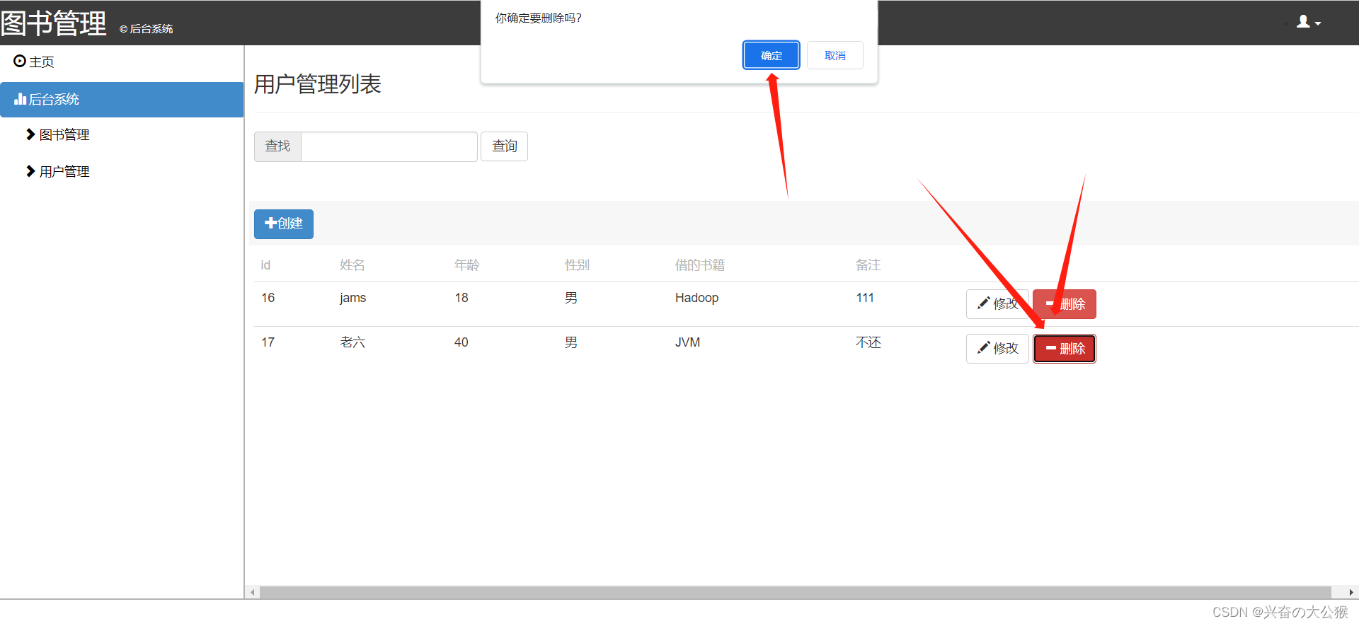Click the 图书管理 site title

[x=54, y=23]
